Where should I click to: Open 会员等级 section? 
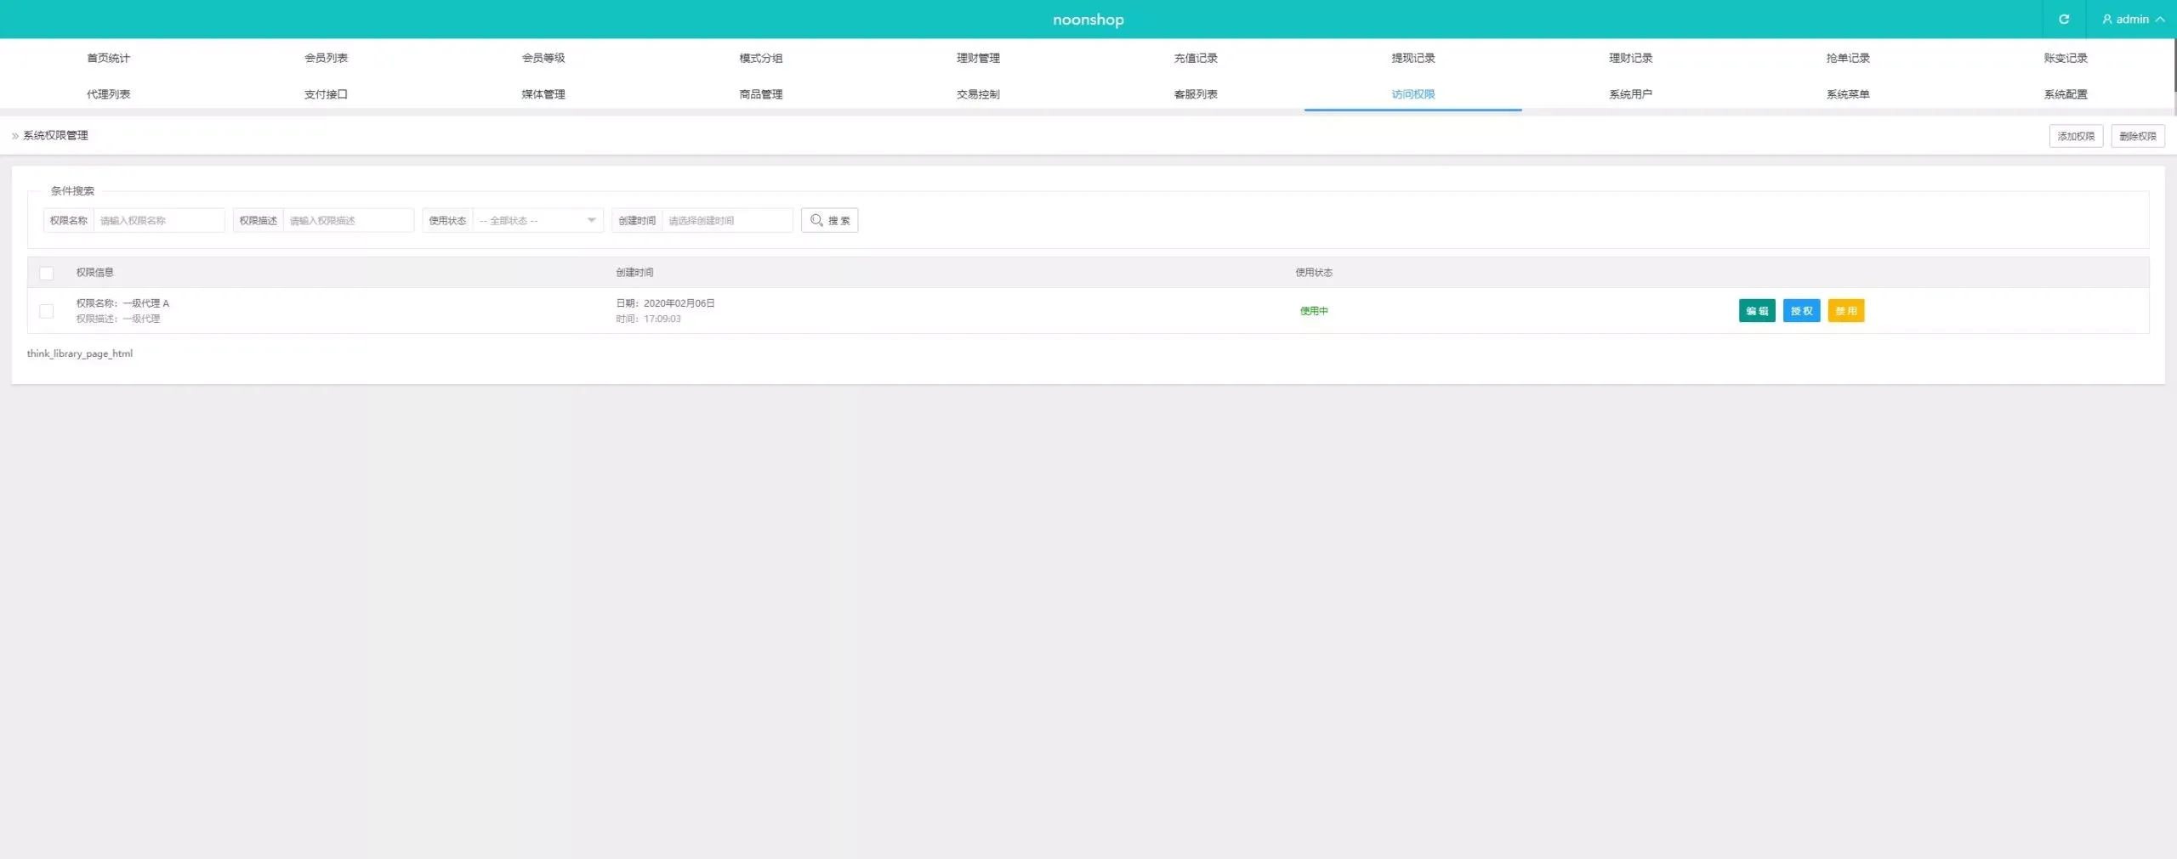coord(543,58)
